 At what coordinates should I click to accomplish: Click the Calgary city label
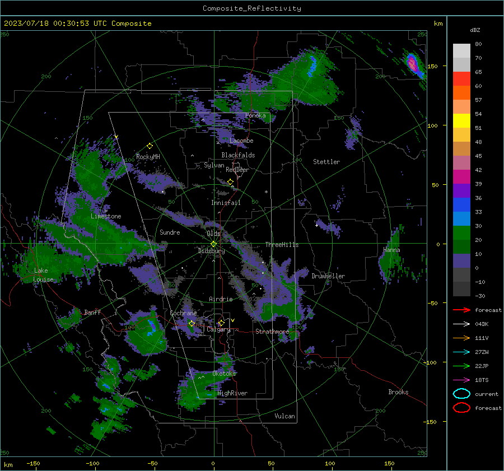[218, 329]
